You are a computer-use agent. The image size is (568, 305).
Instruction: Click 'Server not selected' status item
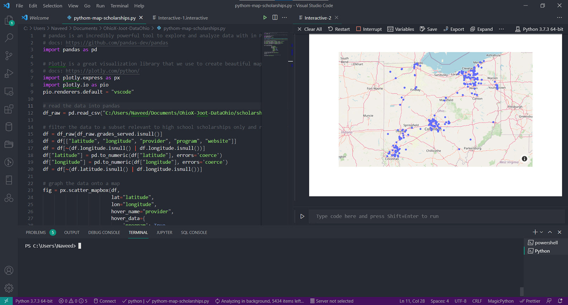coord(332,301)
